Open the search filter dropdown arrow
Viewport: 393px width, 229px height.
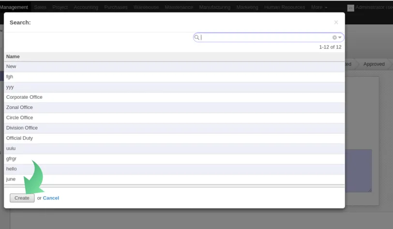[340, 37]
